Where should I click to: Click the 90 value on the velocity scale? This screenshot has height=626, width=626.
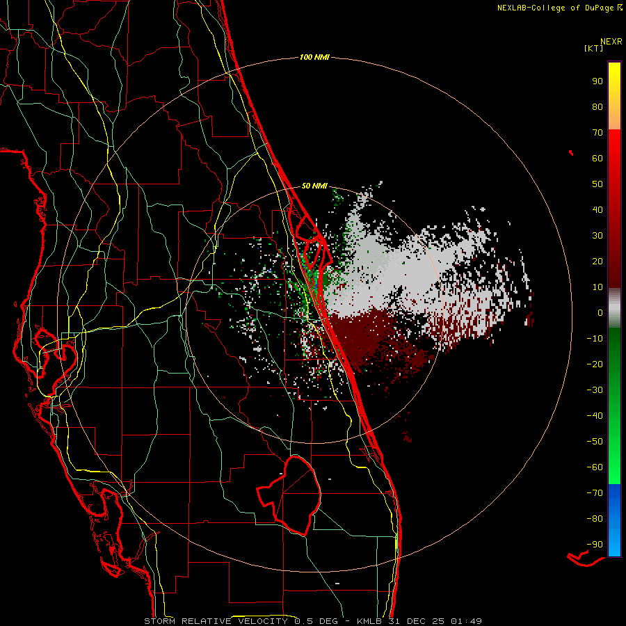point(597,81)
